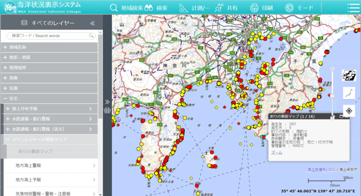Click the base map tiles switcher icon
Image resolution: width=361 pixels, height=196 pixels.
349,76
